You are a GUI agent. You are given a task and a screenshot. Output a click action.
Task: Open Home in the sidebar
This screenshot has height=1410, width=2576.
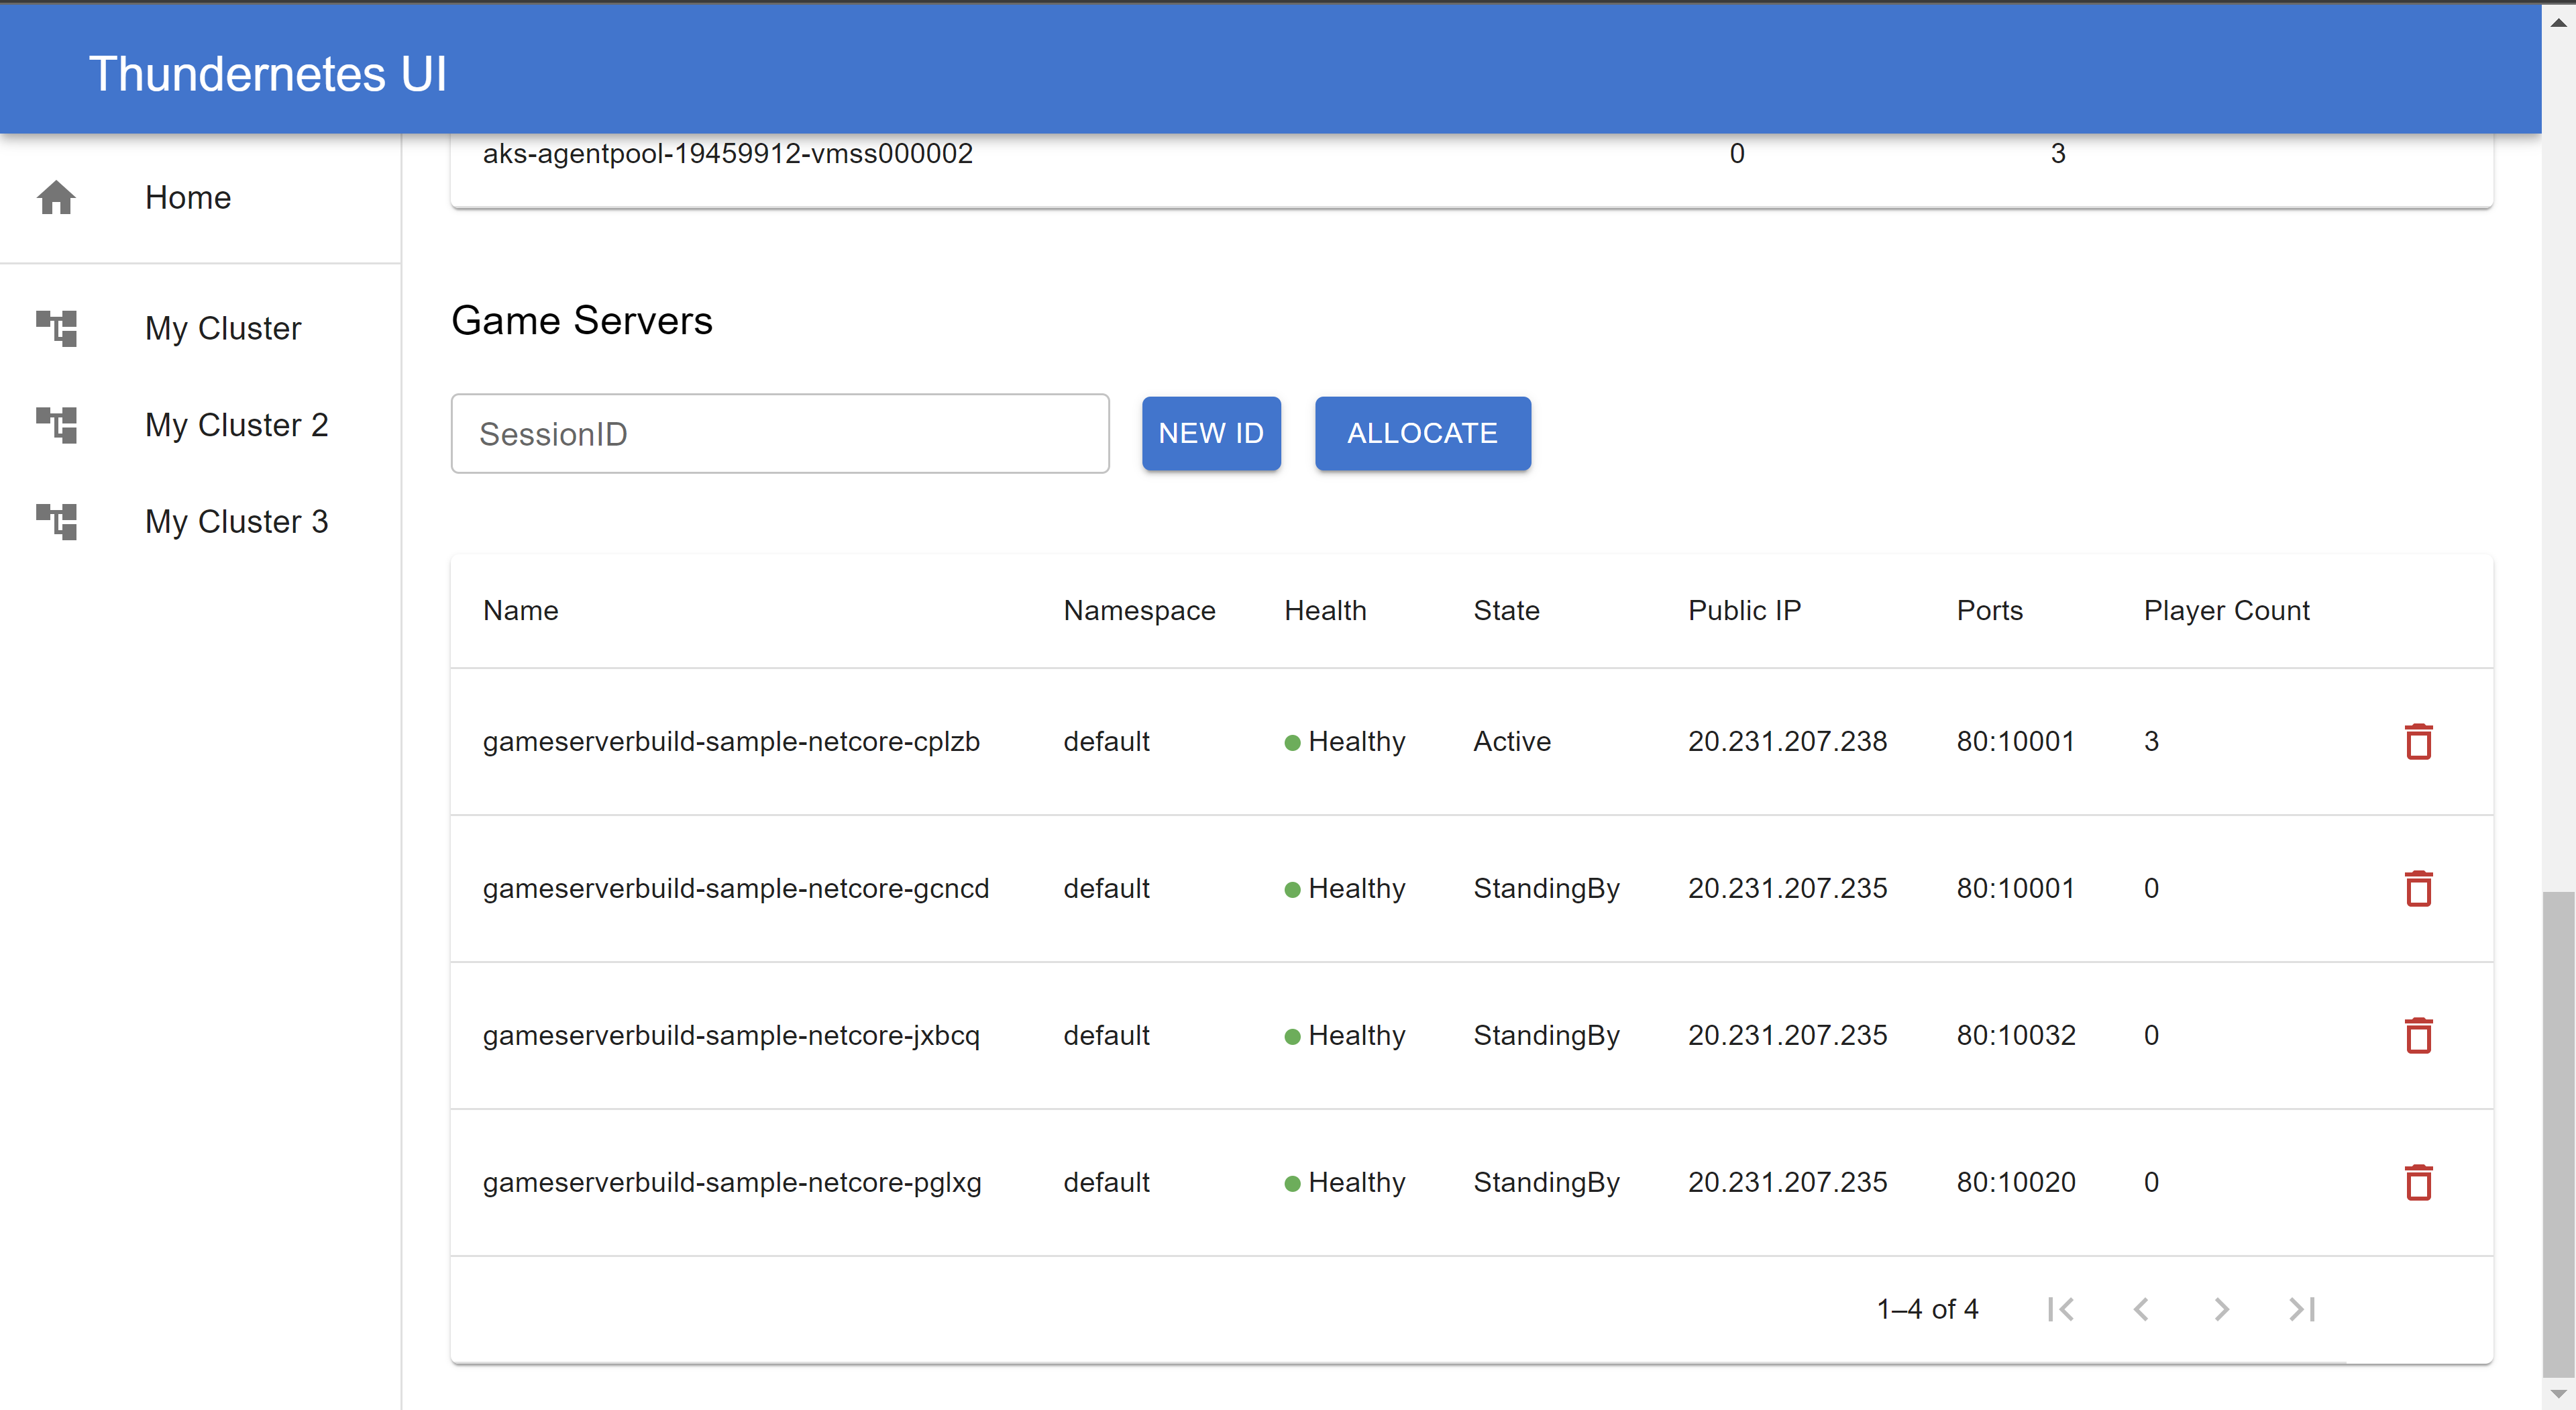point(188,197)
